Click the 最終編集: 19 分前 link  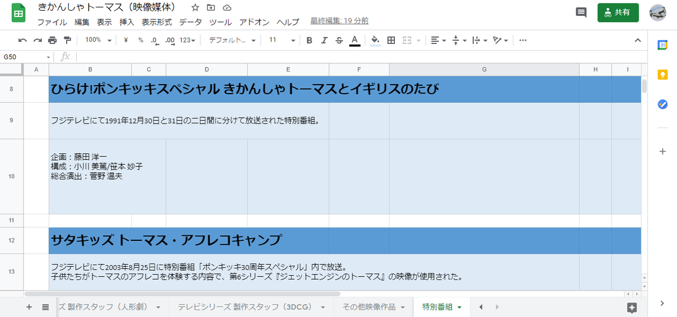tap(340, 21)
